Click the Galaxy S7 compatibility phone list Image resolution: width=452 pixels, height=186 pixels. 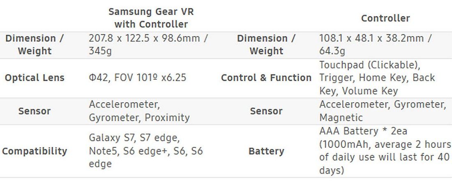click(145, 151)
